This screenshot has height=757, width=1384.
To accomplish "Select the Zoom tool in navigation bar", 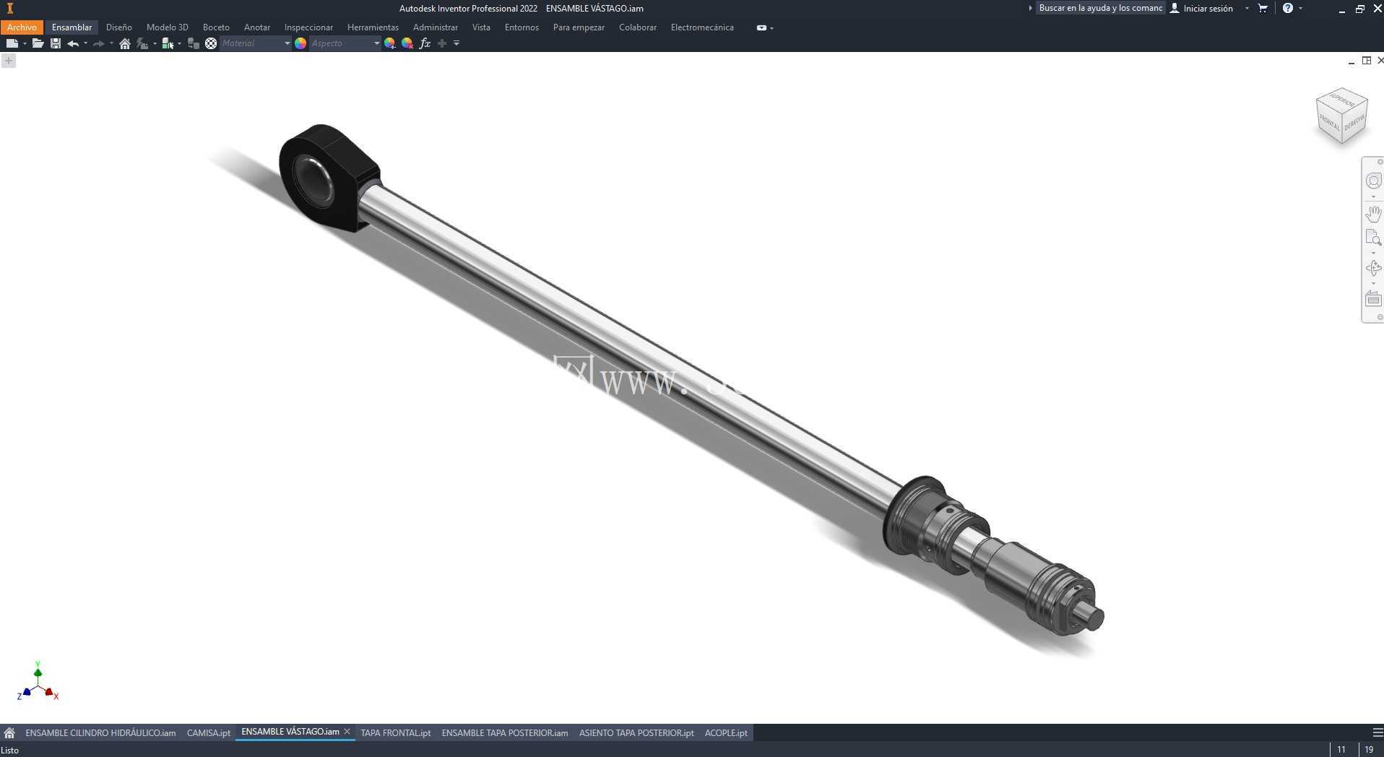I will 1373,238.
